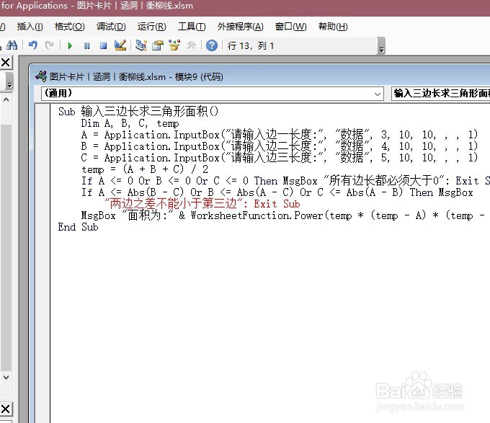This screenshot has height=423, width=490.
Task: Open the Properties Window icon
Action: (x=158, y=45)
